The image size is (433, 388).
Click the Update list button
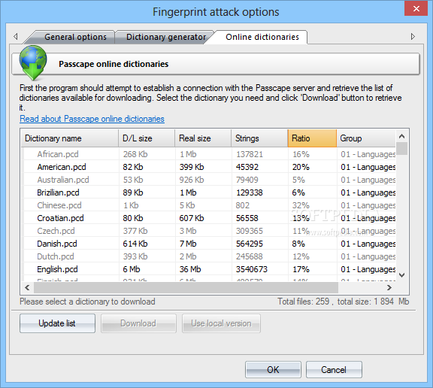[x=57, y=323]
